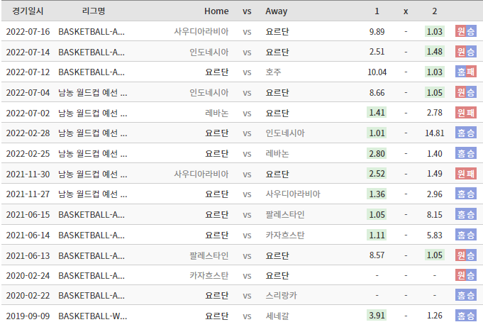Click the 2021-06-14 match date

pos(28,235)
